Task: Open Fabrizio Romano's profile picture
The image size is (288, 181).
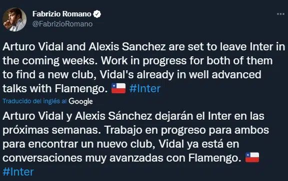Action: pyautogui.click(x=14, y=19)
